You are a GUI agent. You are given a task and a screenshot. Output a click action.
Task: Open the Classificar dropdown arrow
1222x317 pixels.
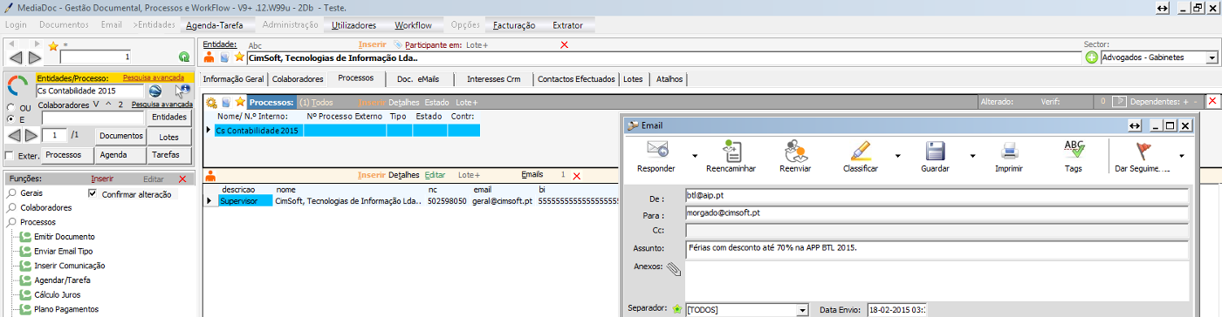[x=897, y=155]
